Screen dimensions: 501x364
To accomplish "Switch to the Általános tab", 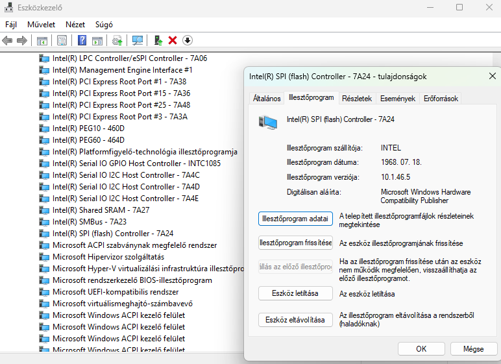I will [x=267, y=99].
